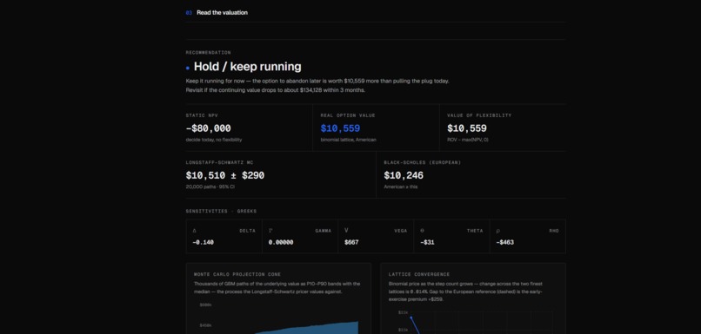Select the −$463 rho value
Viewport: 701px width, 334px height.
coord(505,243)
